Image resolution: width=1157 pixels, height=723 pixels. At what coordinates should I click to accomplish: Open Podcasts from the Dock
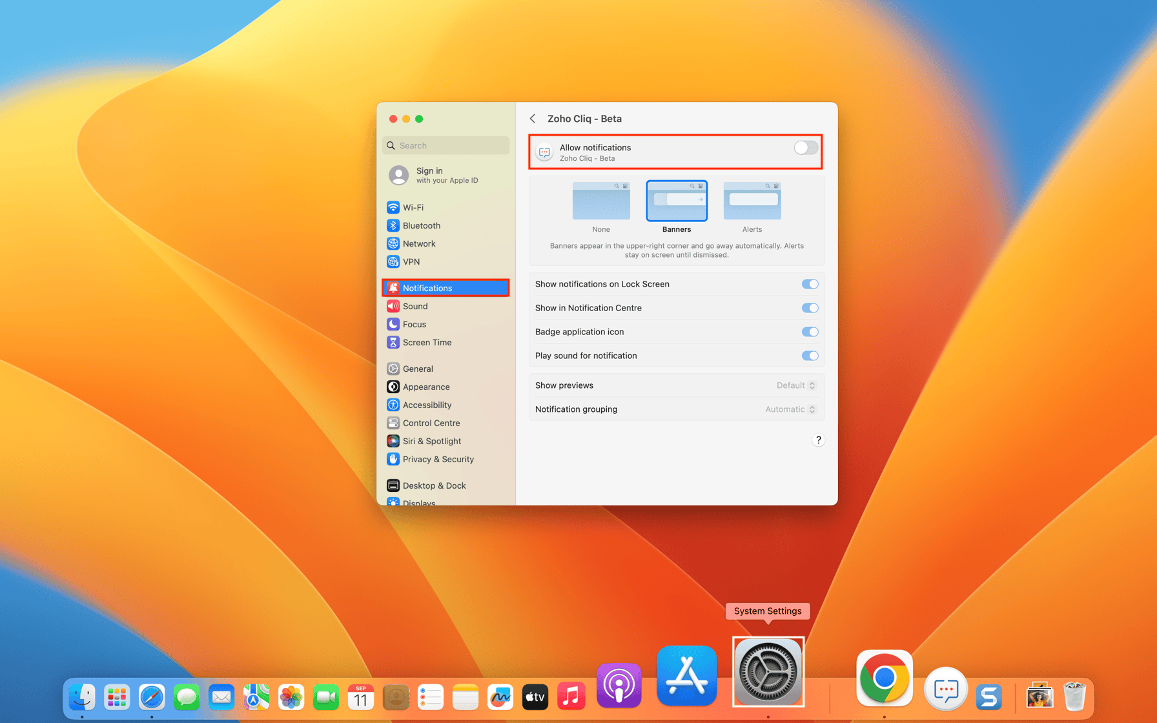pos(619,685)
